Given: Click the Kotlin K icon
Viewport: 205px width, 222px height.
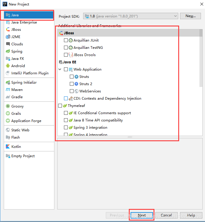Looking at the screenshot, I should 8,146.
